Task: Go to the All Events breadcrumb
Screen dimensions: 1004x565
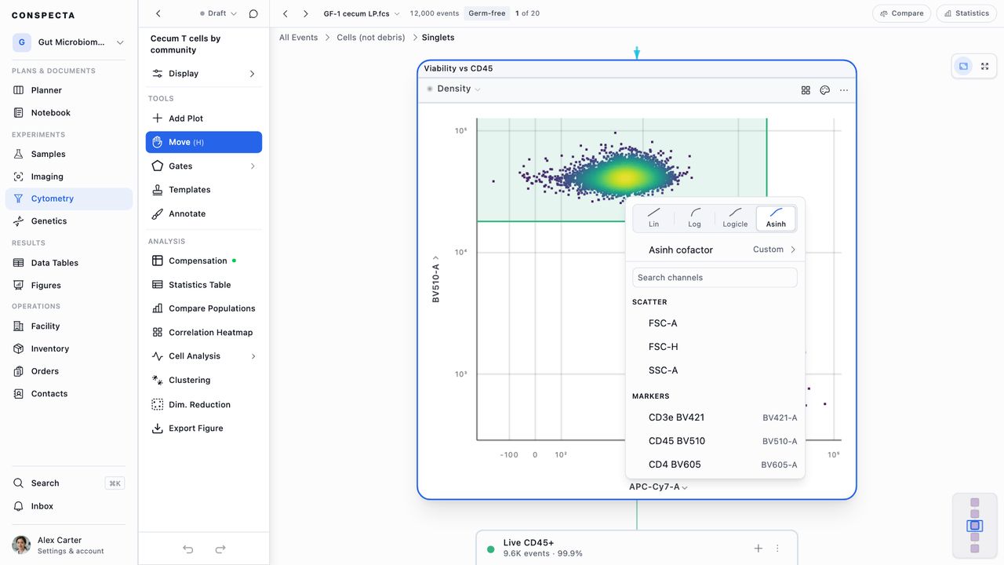Action: coord(299,38)
